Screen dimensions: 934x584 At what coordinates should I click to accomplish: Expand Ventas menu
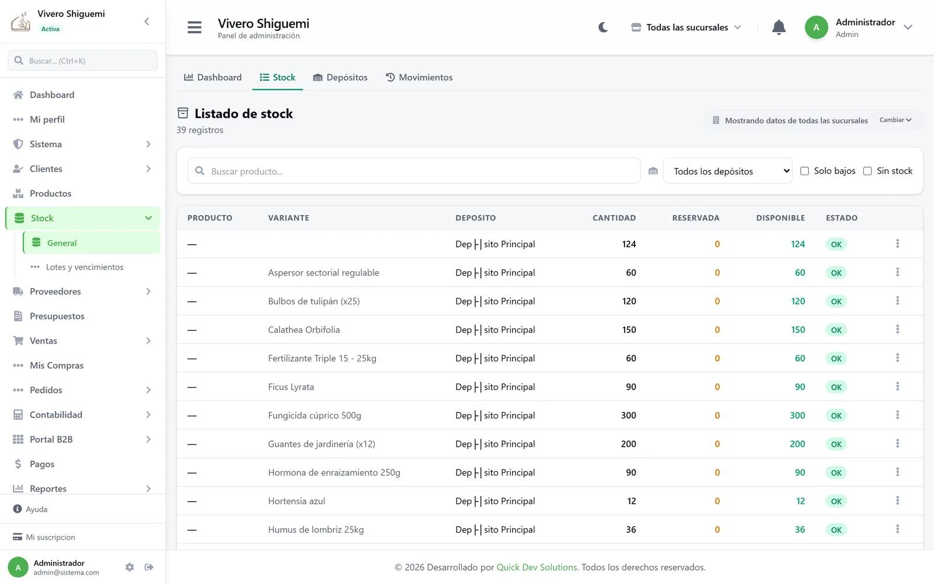pyautogui.click(x=83, y=340)
